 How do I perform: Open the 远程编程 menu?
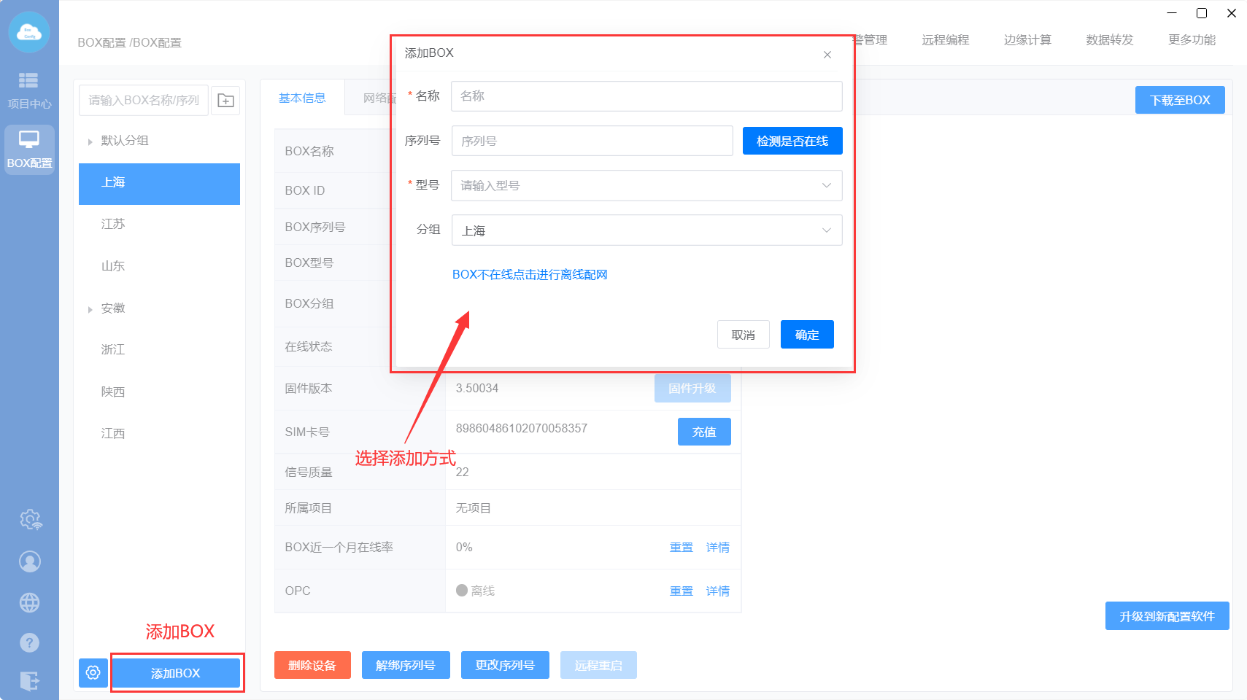click(945, 40)
